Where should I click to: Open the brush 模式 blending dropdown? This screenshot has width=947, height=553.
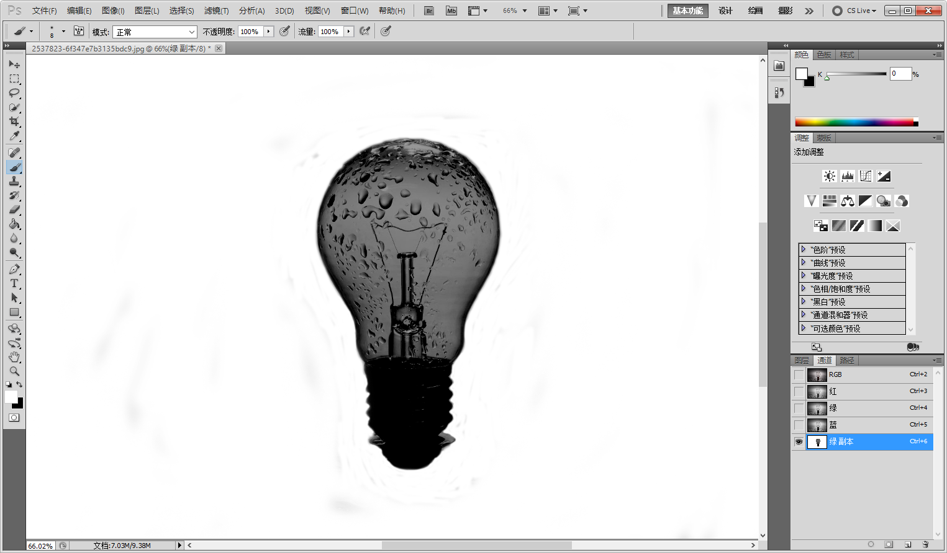155,32
